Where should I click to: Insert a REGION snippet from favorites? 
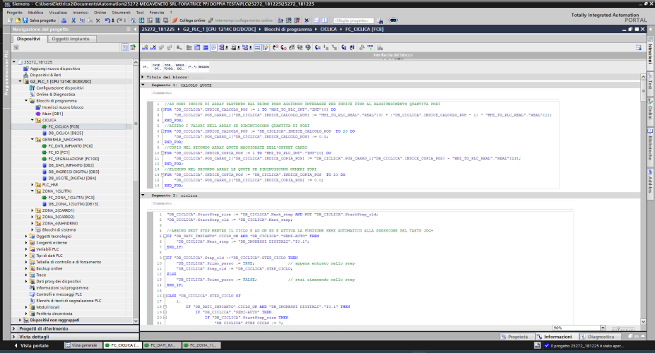pos(203,66)
